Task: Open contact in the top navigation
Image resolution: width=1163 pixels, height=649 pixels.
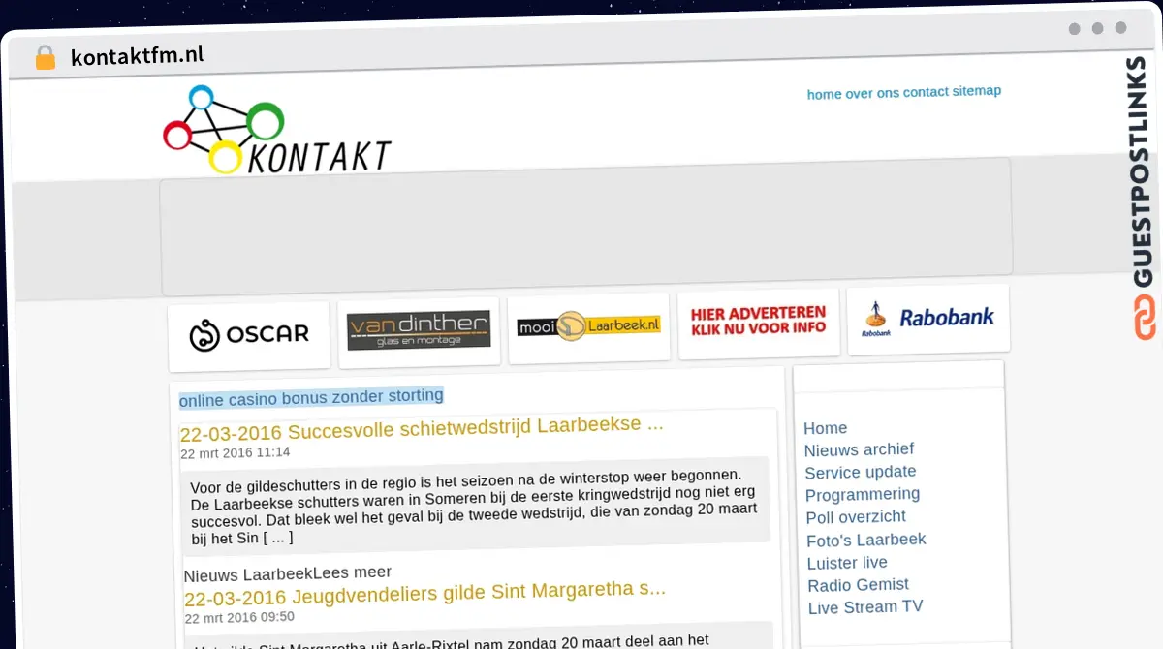Action: tap(926, 92)
